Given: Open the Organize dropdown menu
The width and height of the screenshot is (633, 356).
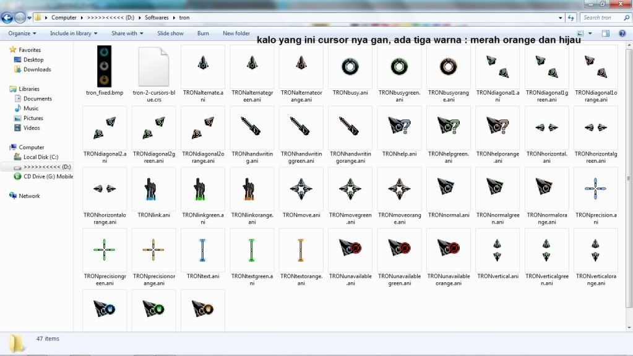Looking at the screenshot, I should coord(22,33).
